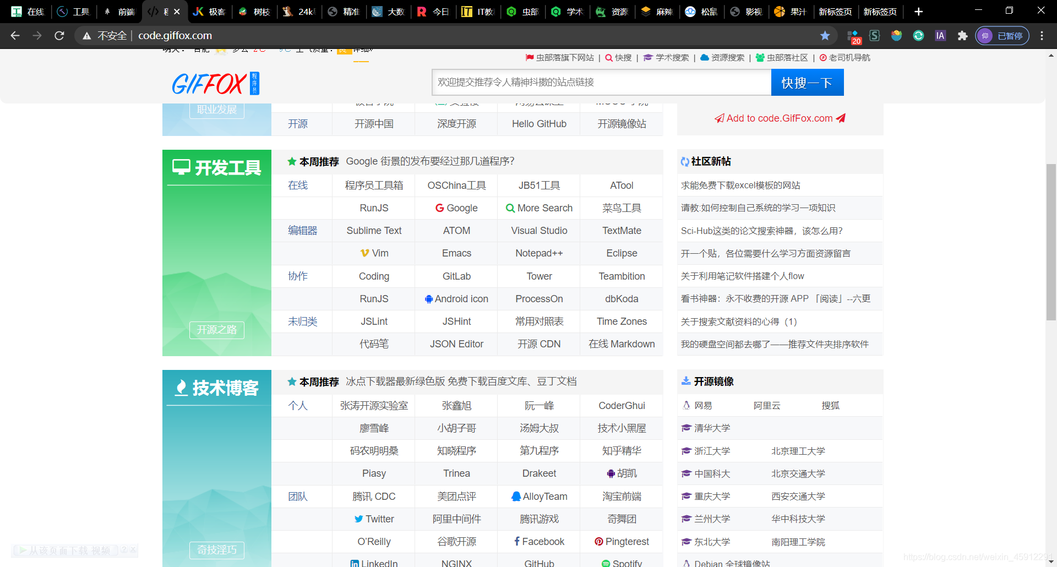Screen dimensions: 1057x567
Task: Close the active code.giffox.com tab
Action: 177,12
